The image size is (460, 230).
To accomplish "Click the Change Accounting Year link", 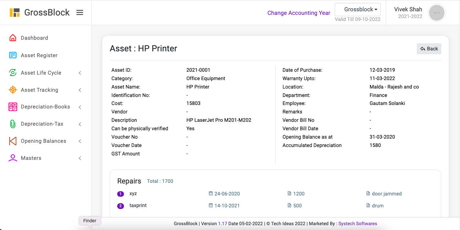I will point(299,13).
